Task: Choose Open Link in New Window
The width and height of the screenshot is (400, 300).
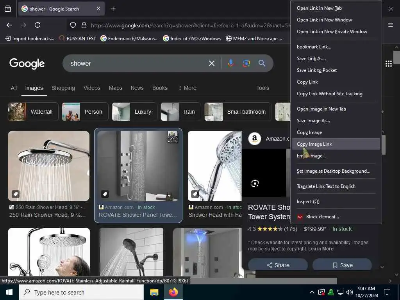Action: click(x=336, y=20)
